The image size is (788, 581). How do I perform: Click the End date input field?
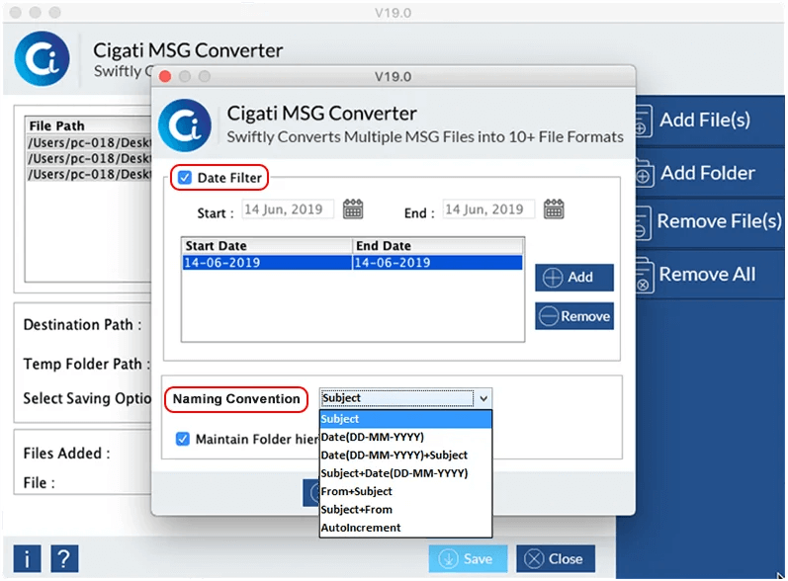pos(488,208)
